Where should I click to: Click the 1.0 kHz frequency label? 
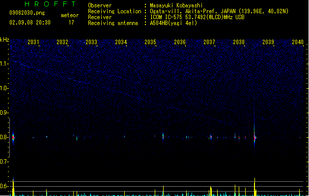pyautogui.click(x=4, y=88)
